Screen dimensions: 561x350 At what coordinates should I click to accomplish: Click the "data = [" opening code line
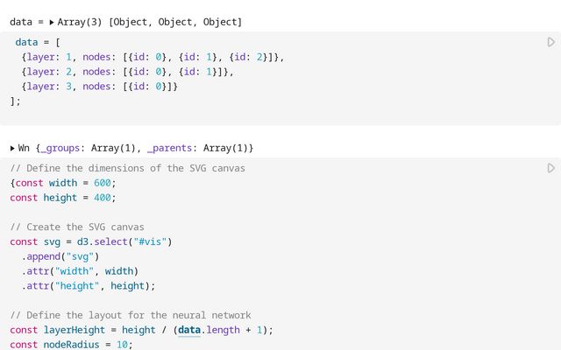point(39,42)
